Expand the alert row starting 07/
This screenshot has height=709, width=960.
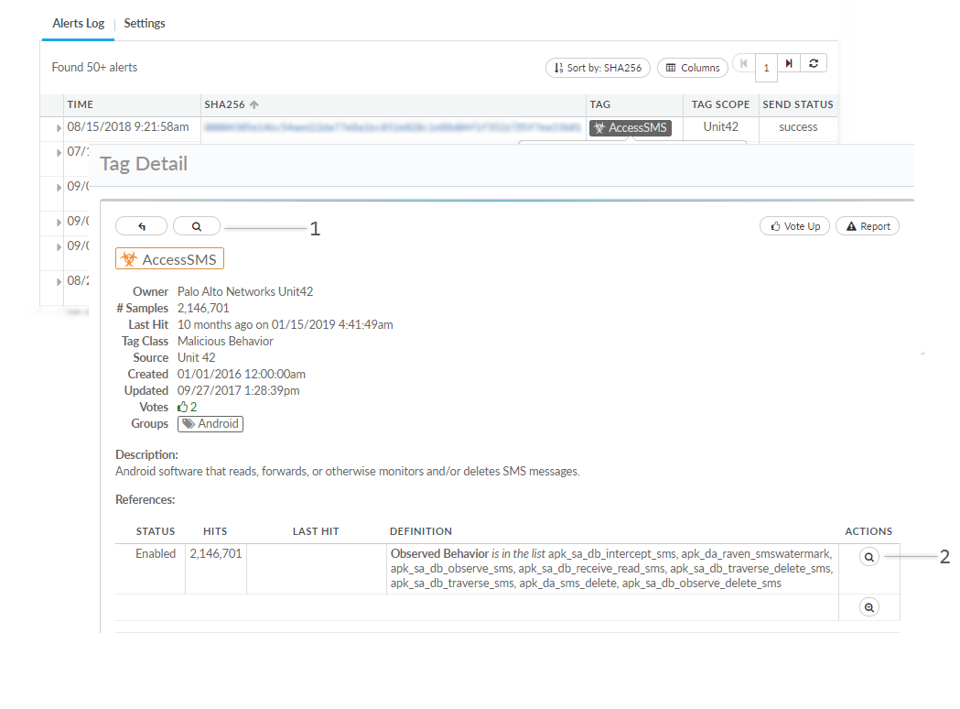point(59,153)
